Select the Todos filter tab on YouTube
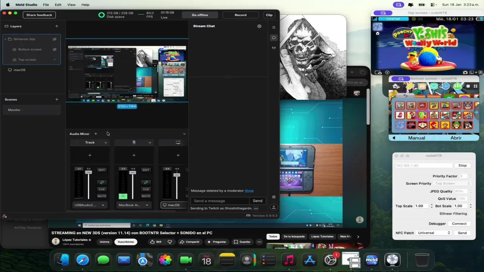This screenshot has height=272, width=484. pos(273,236)
